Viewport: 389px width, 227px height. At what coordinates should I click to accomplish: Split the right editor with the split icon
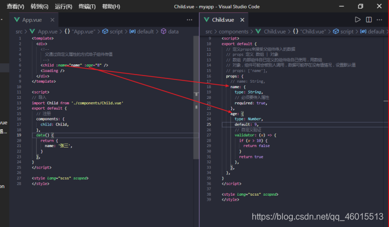(x=369, y=19)
